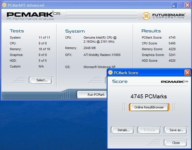Click 'Genuine Intel(R) CPU @' text
Viewport: 192px width, 150px height.
point(100,37)
